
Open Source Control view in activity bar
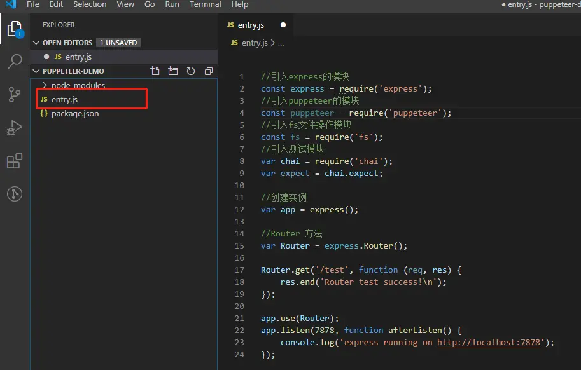[x=15, y=95]
